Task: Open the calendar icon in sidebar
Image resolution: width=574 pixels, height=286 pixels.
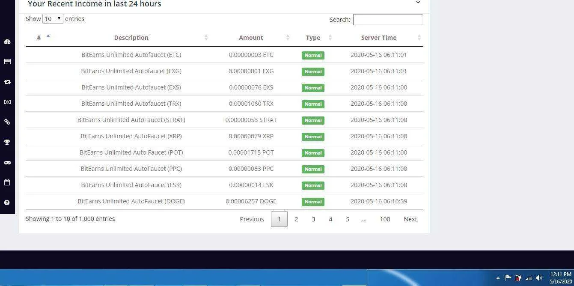Action: 7,182
